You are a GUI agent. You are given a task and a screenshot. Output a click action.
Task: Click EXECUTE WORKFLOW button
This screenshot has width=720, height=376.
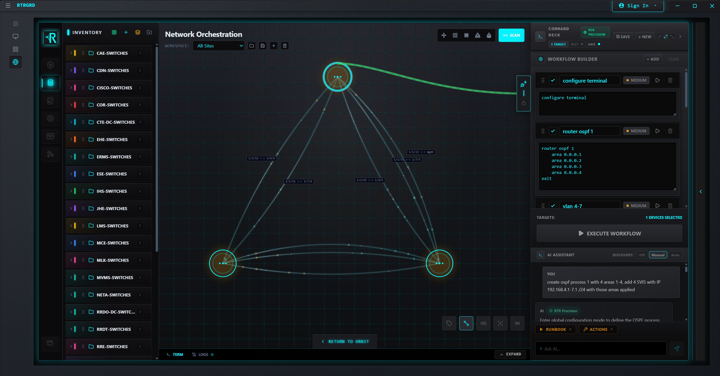[609, 233]
